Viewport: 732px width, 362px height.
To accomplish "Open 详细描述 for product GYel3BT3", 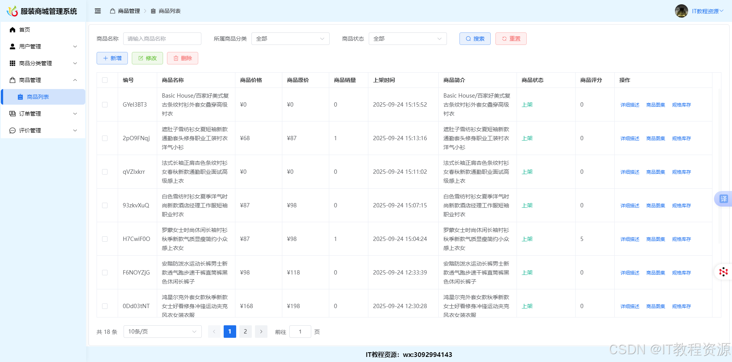I will [x=630, y=105].
